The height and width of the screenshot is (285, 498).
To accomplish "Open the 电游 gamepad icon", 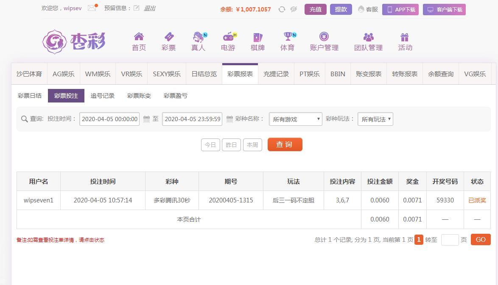I will [228, 37].
